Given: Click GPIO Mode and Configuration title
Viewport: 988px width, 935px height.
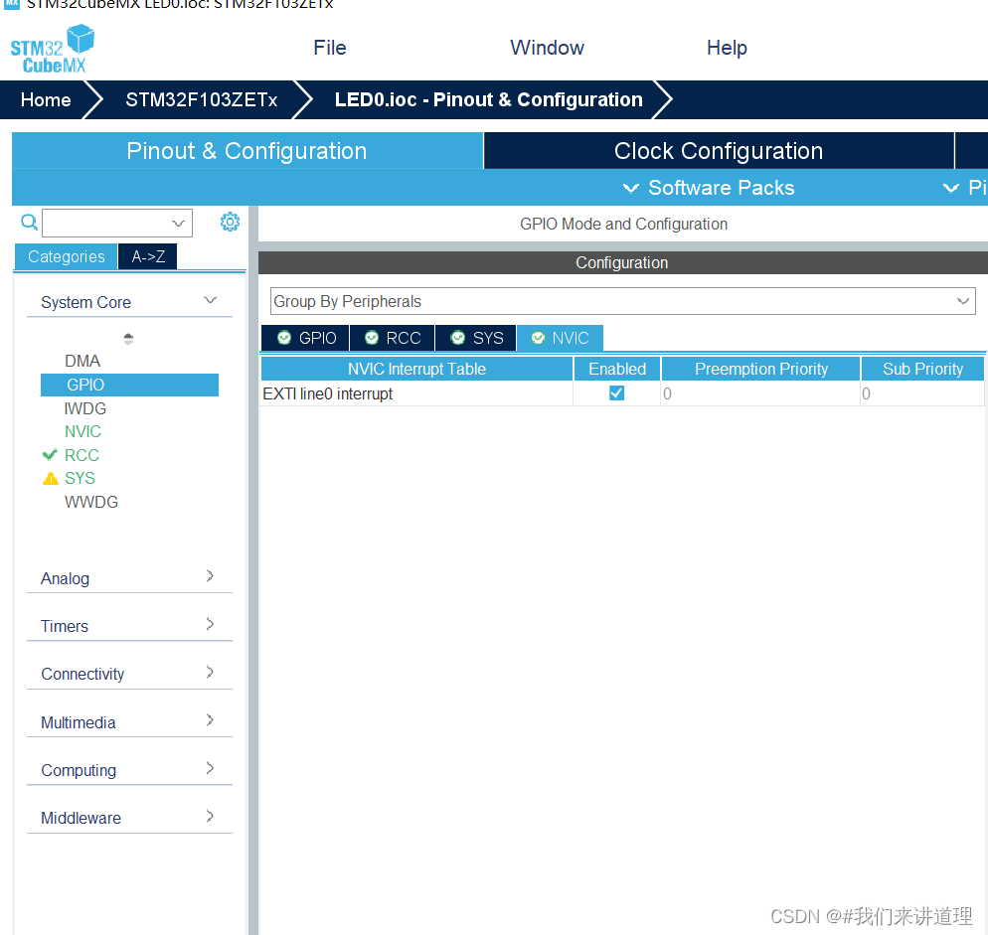Looking at the screenshot, I should click(x=623, y=224).
